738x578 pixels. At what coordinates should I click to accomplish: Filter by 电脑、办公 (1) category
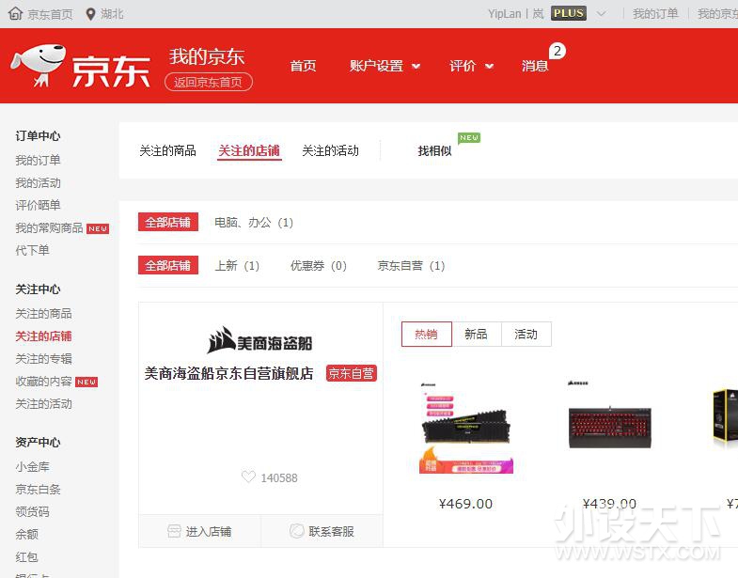pos(254,222)
